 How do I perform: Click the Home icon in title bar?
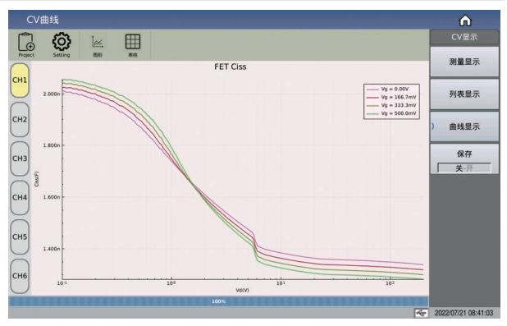[465, 21]
